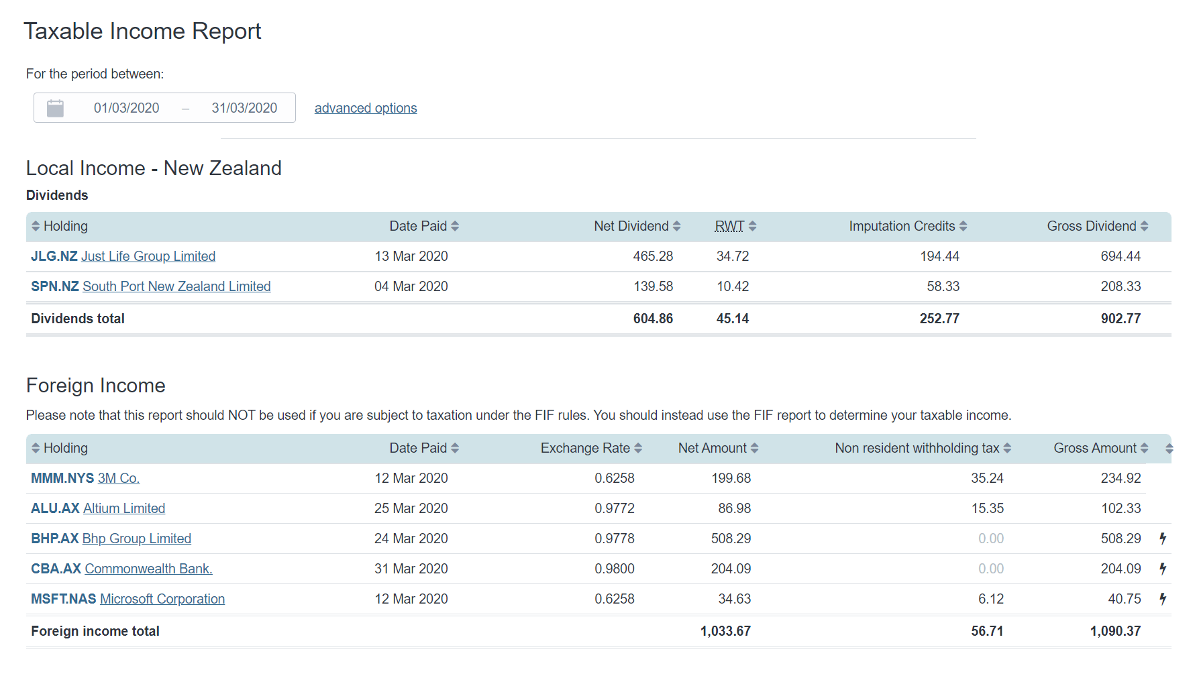The height and width of the screenshot is (676, 1197).
Task: Click the lightning bolt icon in MSFT.NAS row
Action: pyautogui.click(x=1163, y=599)
